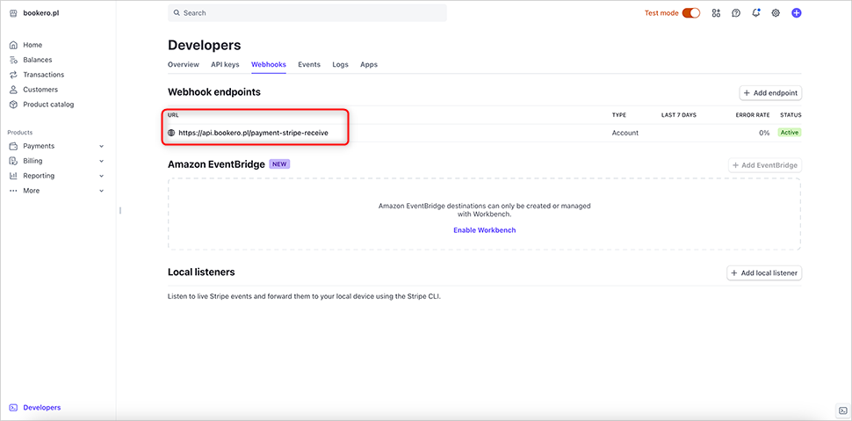This screenshot has height=421, width=852.
Task: Switch to the API keys tab
Action: pos(225,65)
